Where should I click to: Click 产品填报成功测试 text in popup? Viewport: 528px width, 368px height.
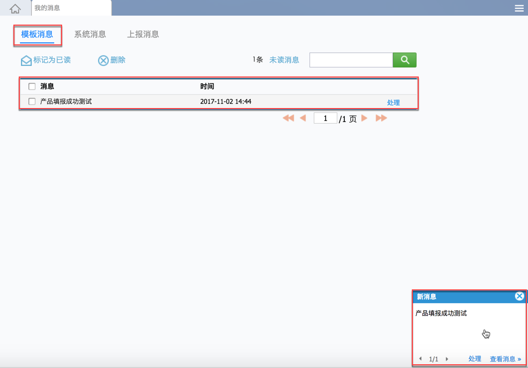tap(441, 313)
